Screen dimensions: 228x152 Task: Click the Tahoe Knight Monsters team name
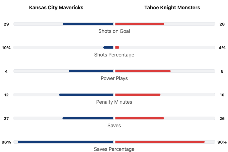point(172,8)
